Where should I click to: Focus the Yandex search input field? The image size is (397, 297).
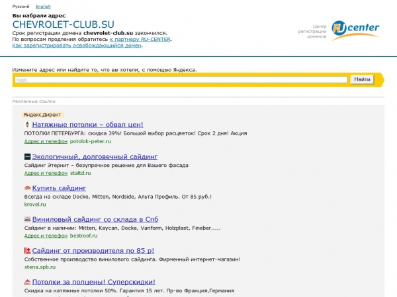(x=181, y=80)
